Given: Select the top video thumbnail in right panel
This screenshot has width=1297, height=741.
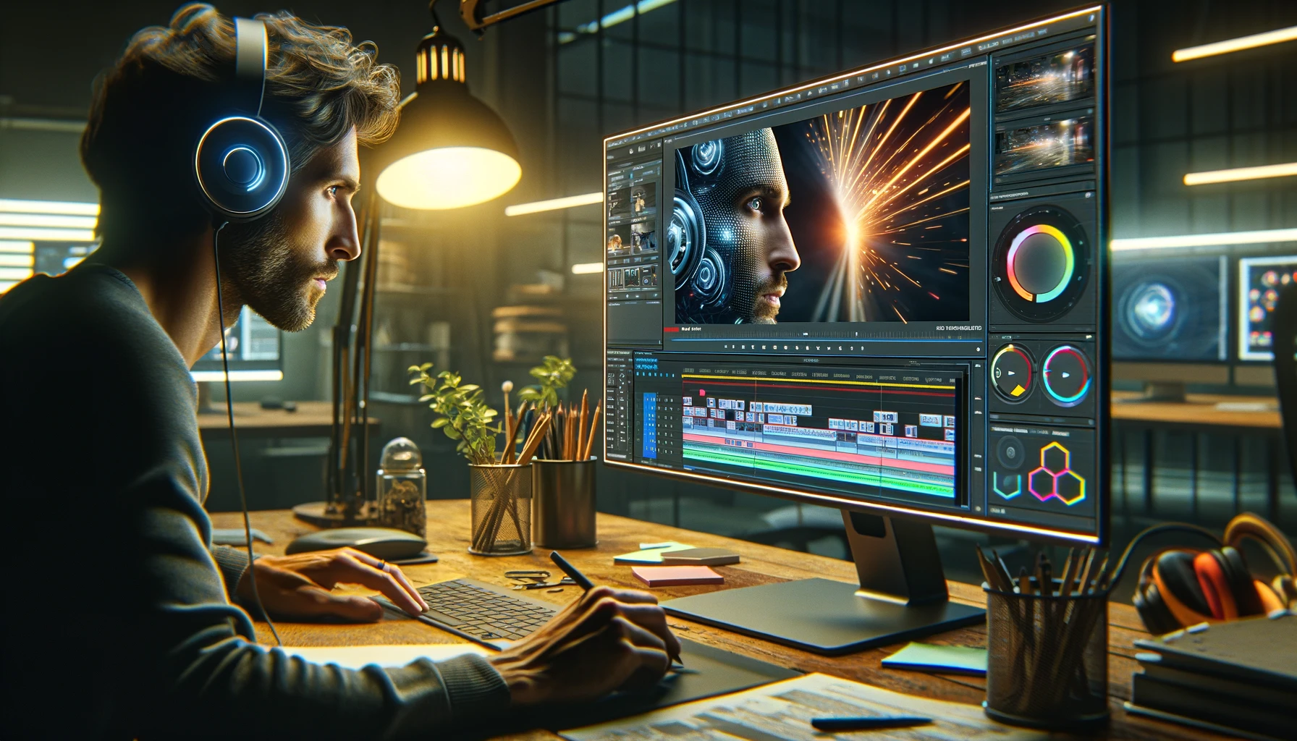Looking at the screenshot, I should pos(1044,80).
